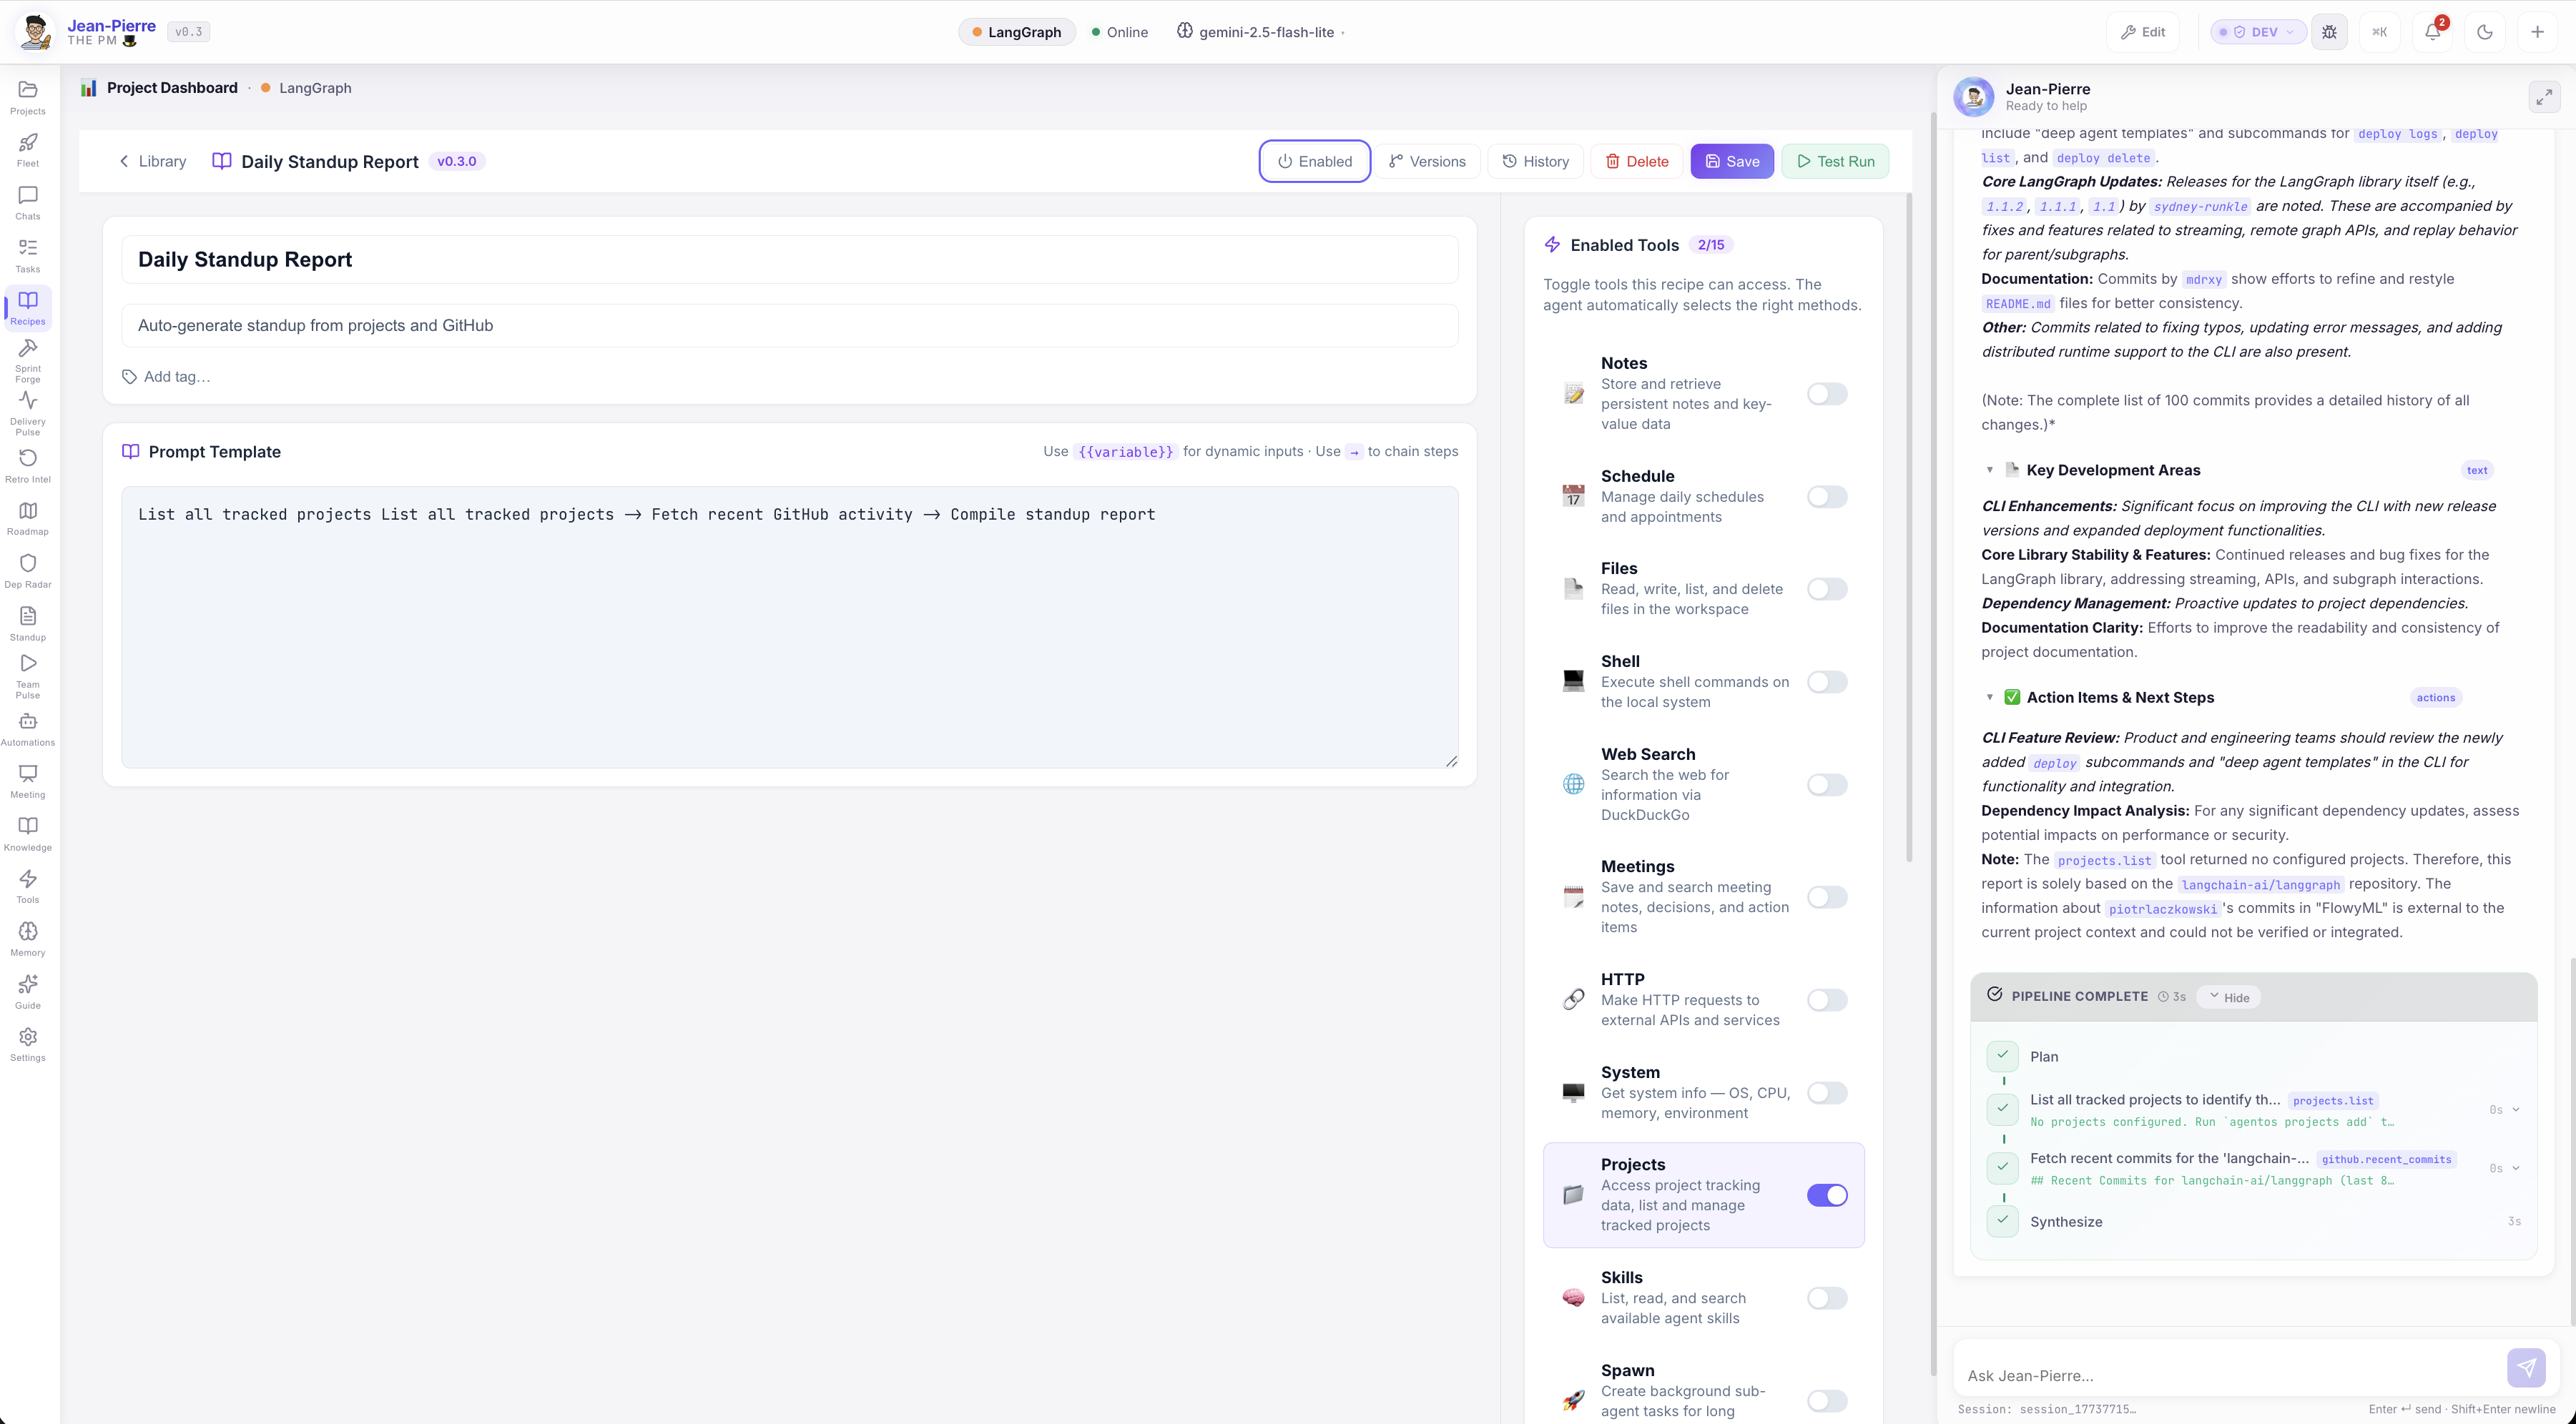
Task: Toggle dark mode in the top bar
Action: pyautogui.click(x=2486, y=31)
